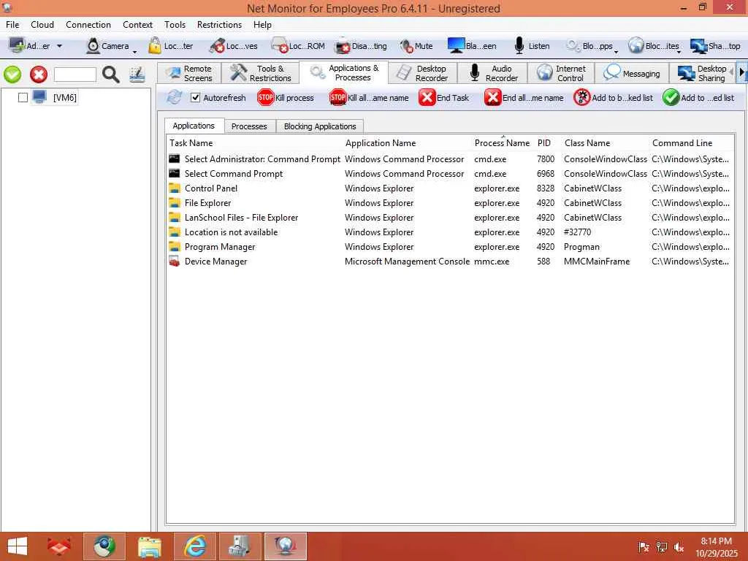Click the Lock drives toolbar icon
Image resolution: width=748 pixels, height=561 pixels.
217,46
